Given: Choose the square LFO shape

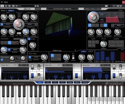Looking at the screenshot, I should pos(59,55).
